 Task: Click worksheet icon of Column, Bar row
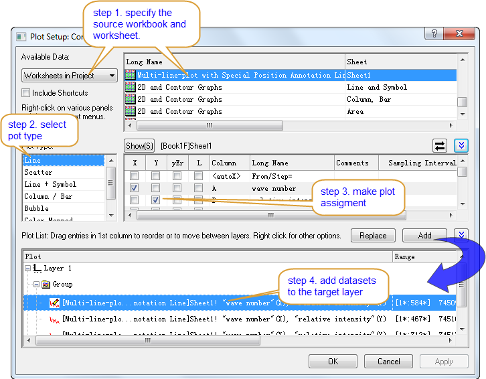click(x=130, y=99)
